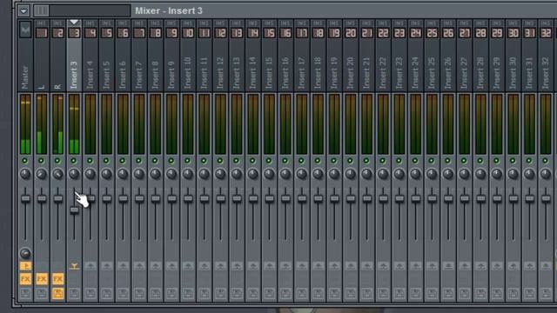This screenshot has height=313, width=557.
Task: Click the mixer track scrollbar handle
Action: 41,10
